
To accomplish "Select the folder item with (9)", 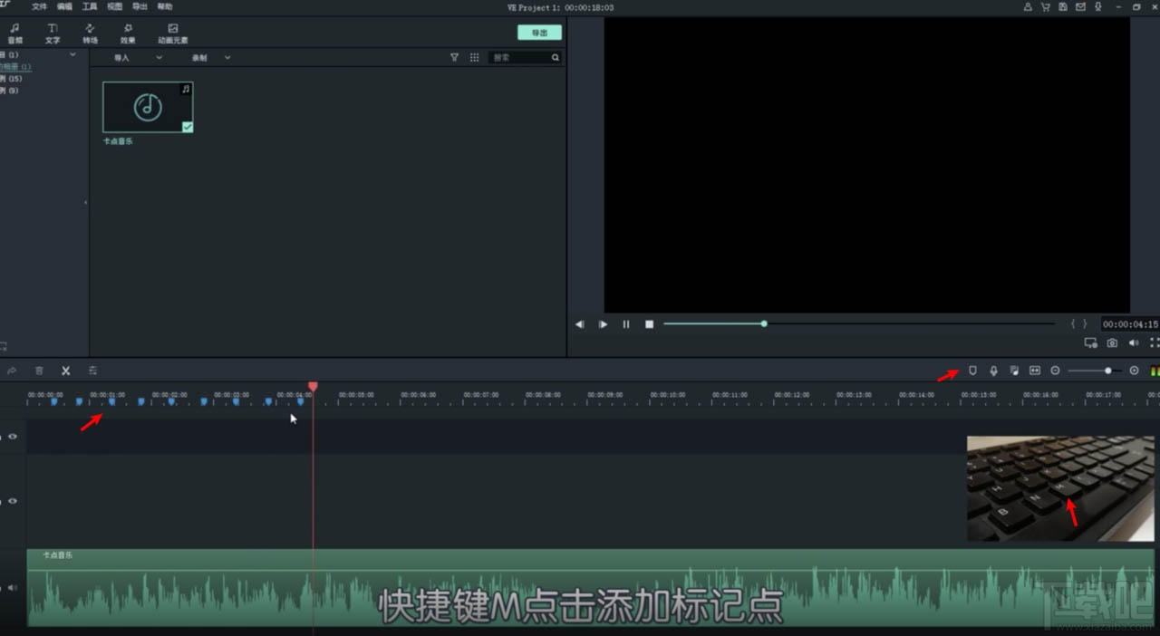I will (x=9, y=91).
